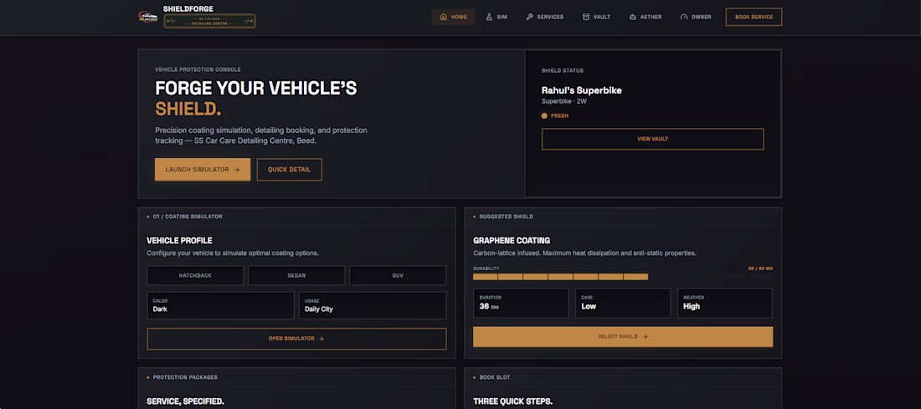The image size is (921, 409).
Task: Open the Owner tab
Action: point(696,17)
